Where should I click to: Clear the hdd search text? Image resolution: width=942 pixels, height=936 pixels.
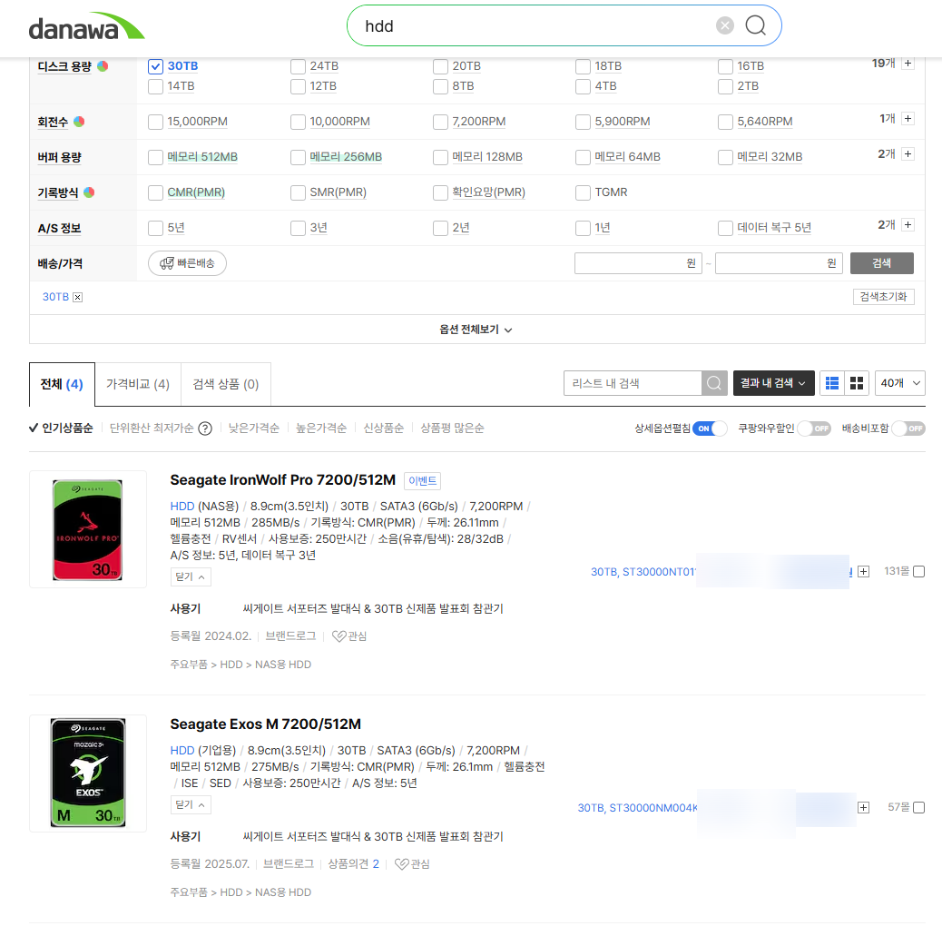tap(725, 25)
